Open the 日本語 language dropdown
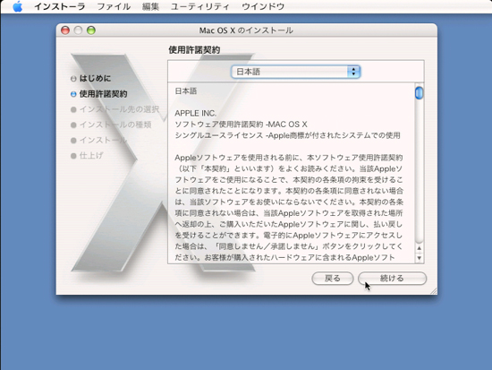The image size is (492, 370). tap(295, 72)
